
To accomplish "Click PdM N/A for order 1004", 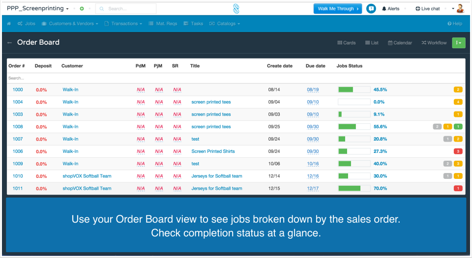I will tap(141, 102).
